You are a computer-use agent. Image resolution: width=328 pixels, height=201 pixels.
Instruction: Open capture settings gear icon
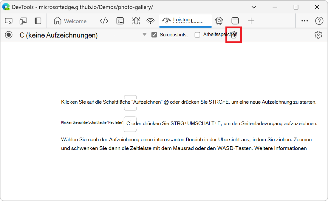tap(318, 35)
